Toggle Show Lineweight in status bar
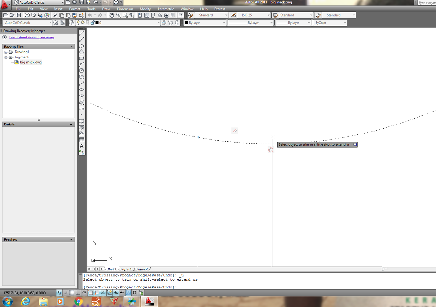 [122, 293]
